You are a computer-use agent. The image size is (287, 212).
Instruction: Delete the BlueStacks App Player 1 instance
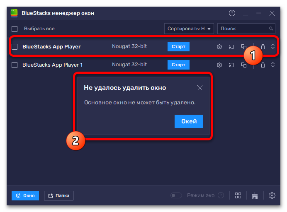pyautogui.click(x=263, y=65)
